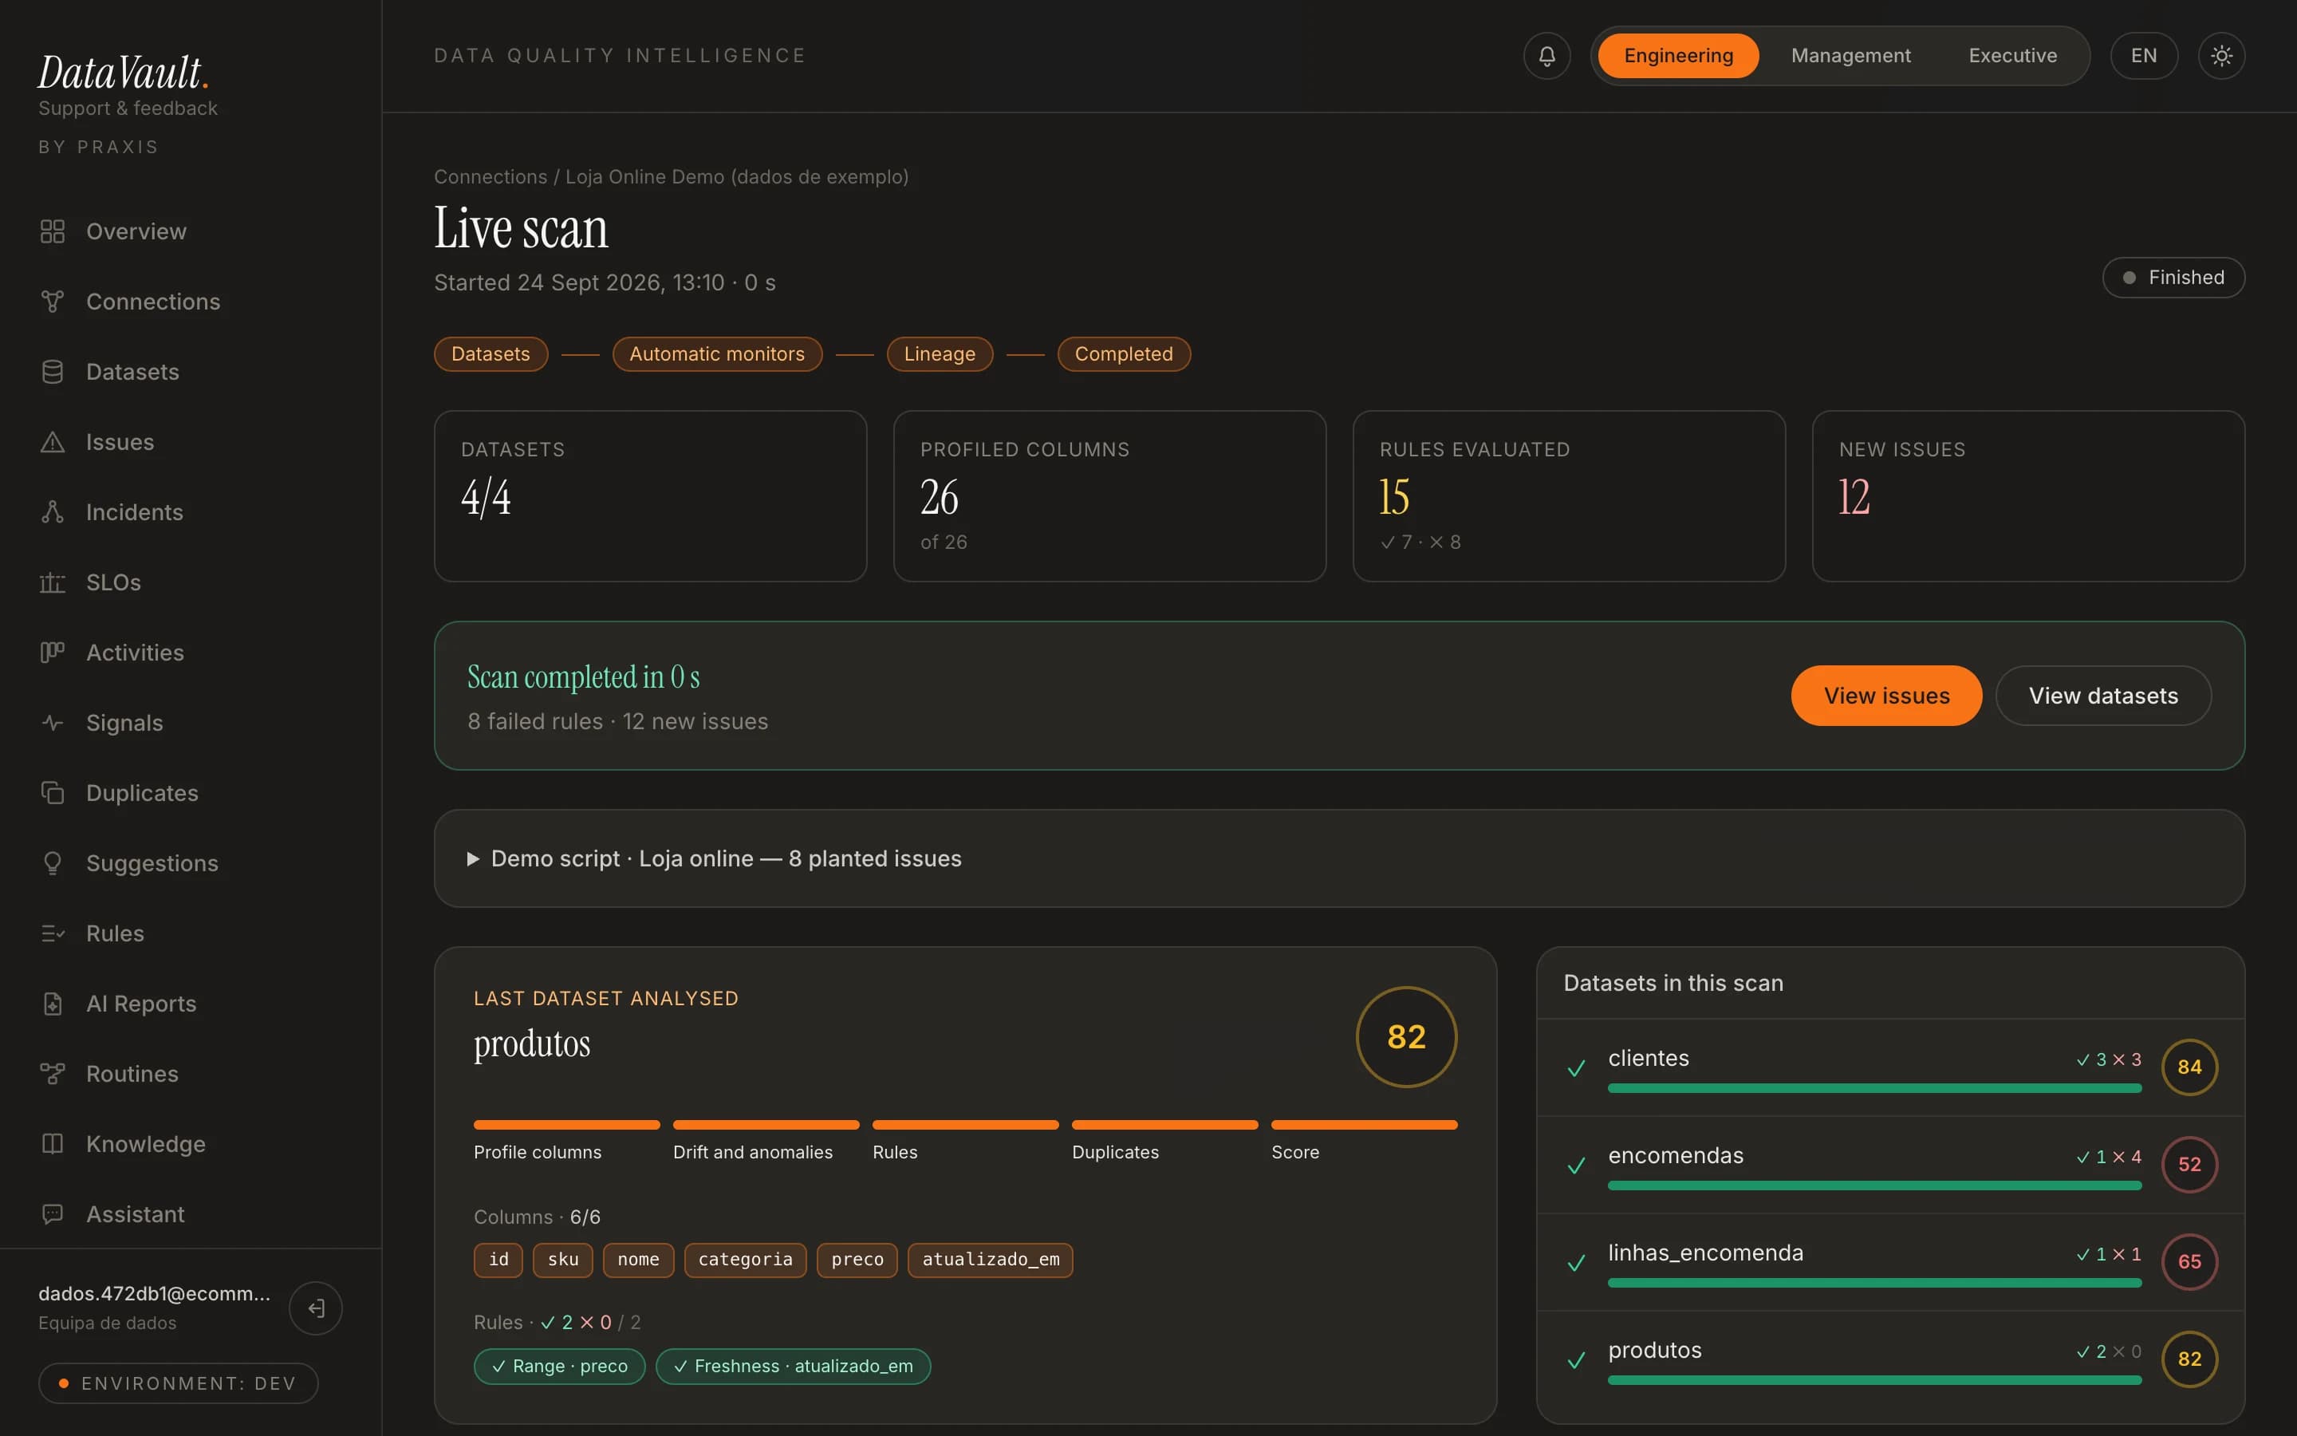Click the Incidents icon in sidebar
This screenshot has height=1436, width=2297.
(52, 513)
